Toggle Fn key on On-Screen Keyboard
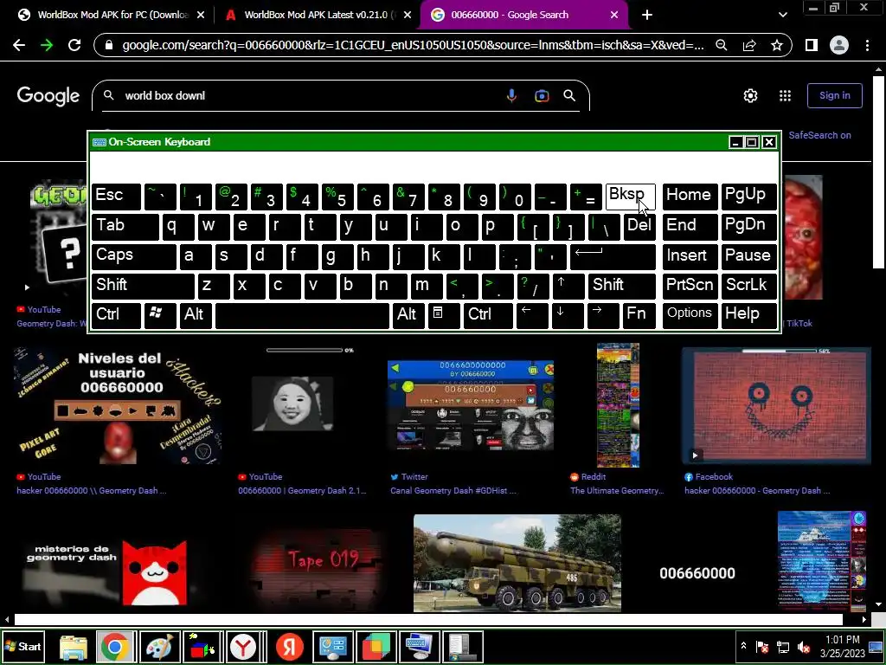Image resolution: width=886 pixels, height=665 pixels. click(639, 315)
